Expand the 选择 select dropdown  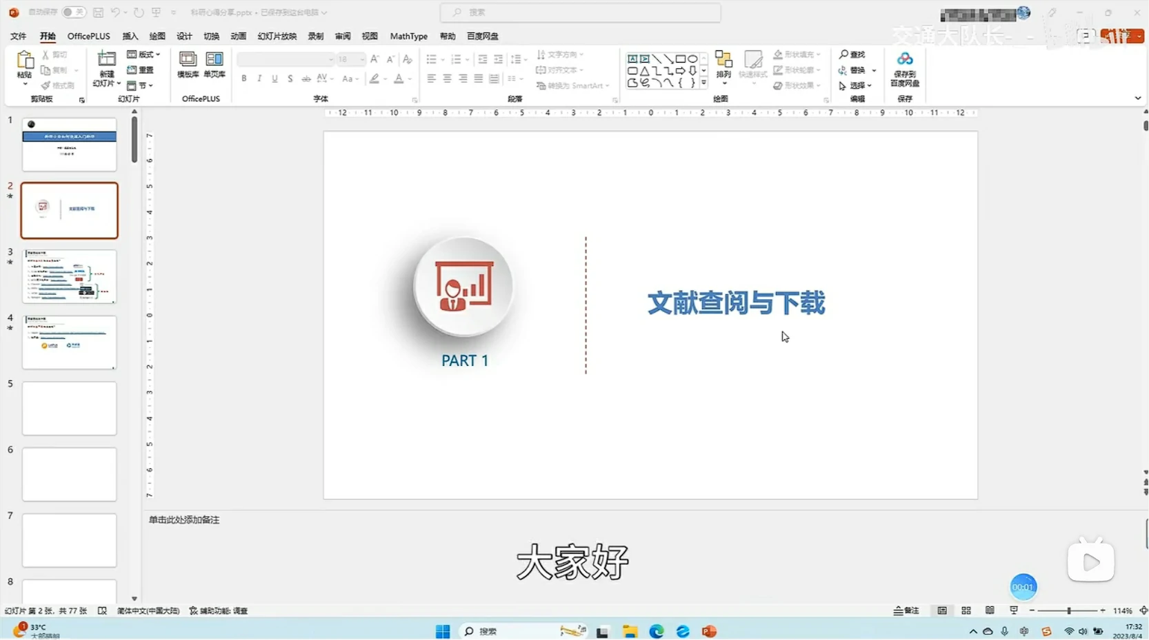tap(856, 85)
